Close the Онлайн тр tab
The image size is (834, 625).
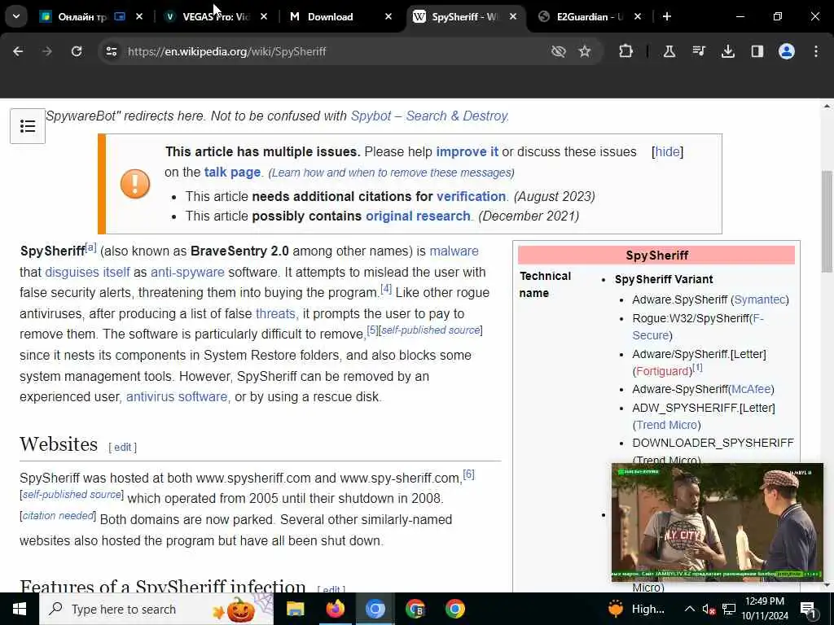pyautogui.click(x=138, y=17)
